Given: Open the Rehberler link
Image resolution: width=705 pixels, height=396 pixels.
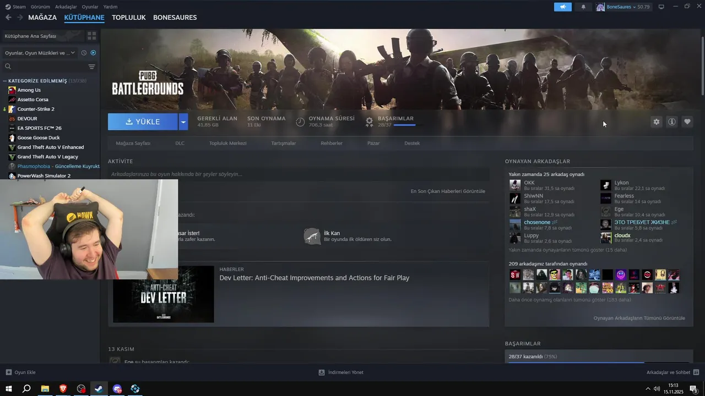Looking at the screenshot, I should pyautogui.click(x=332, y=143).
